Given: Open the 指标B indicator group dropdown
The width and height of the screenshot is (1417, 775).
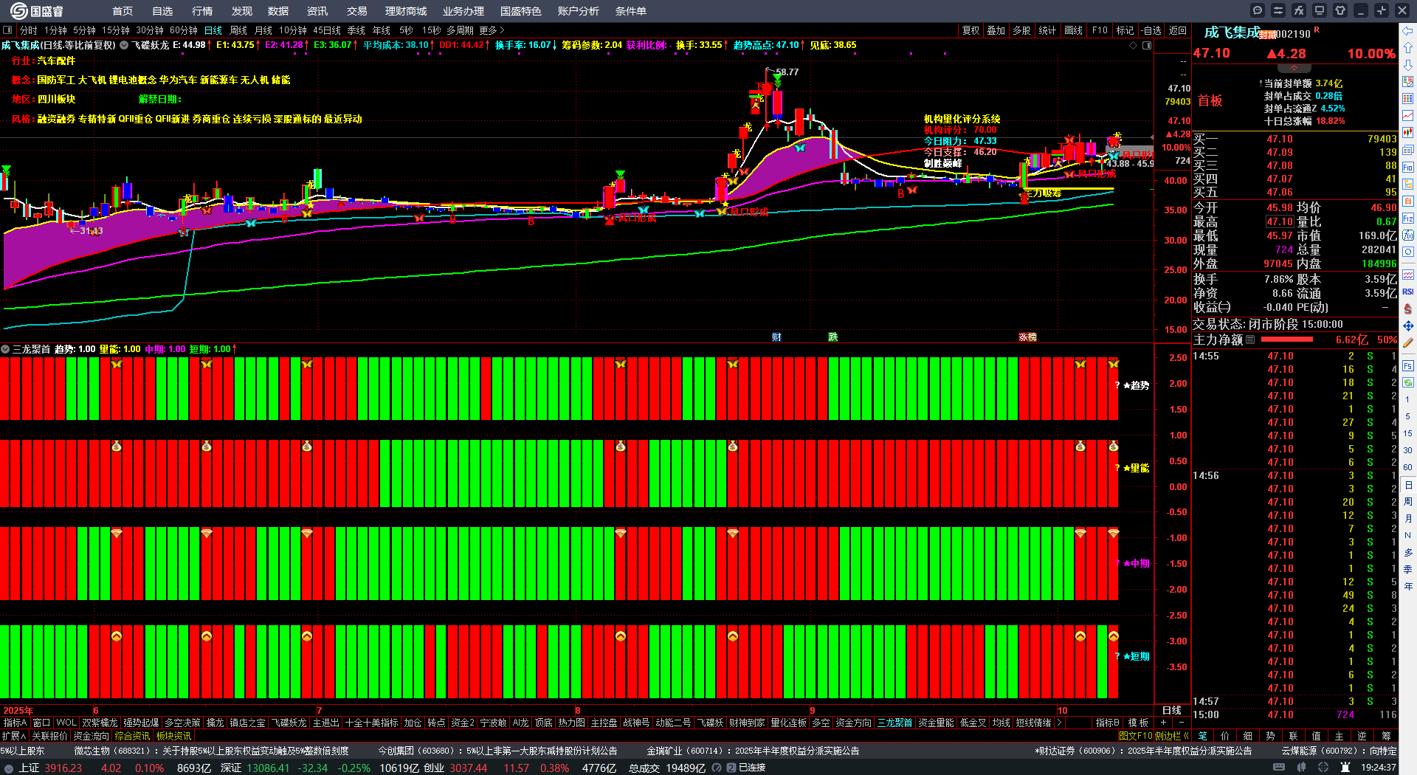Looking at the screenshot, I should [x=1108, y=723].
